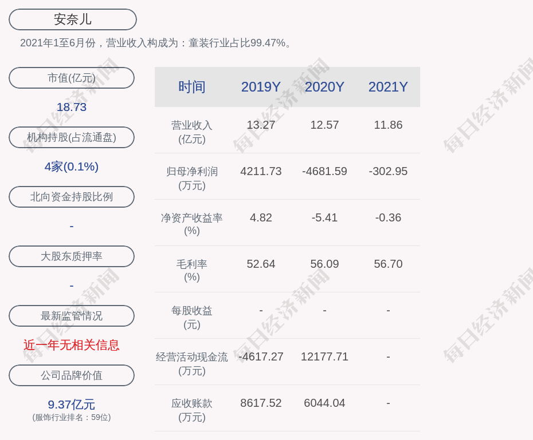The width and height of the screenshot is (533, 440).
Task: Select the 2020Y column header
Action: pyautogui.click(x=324, y=87)
